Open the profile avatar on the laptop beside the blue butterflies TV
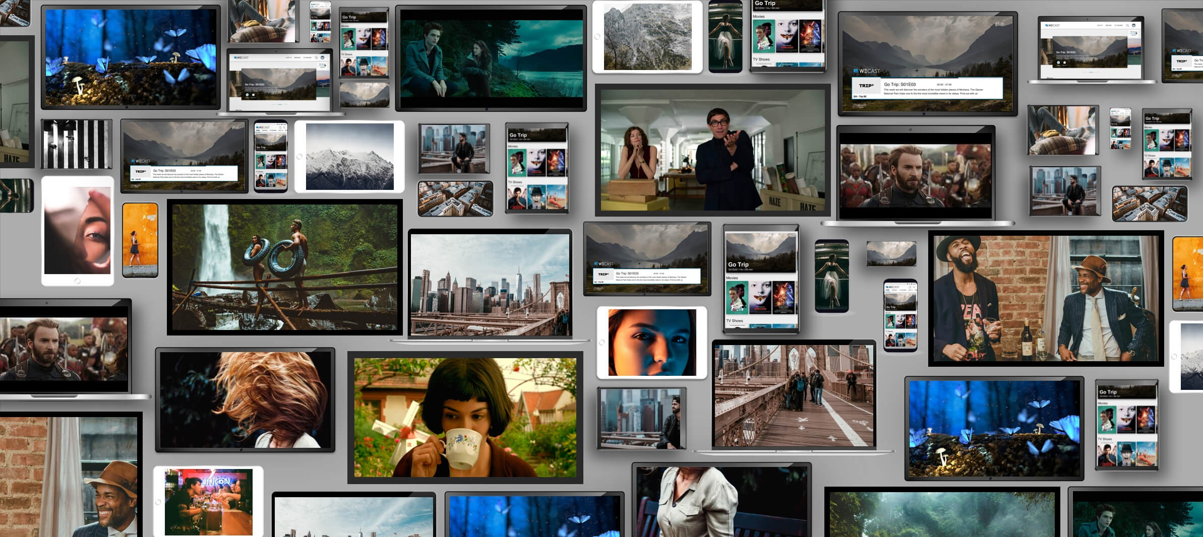1203x537 pixels. tap(323, 57)
